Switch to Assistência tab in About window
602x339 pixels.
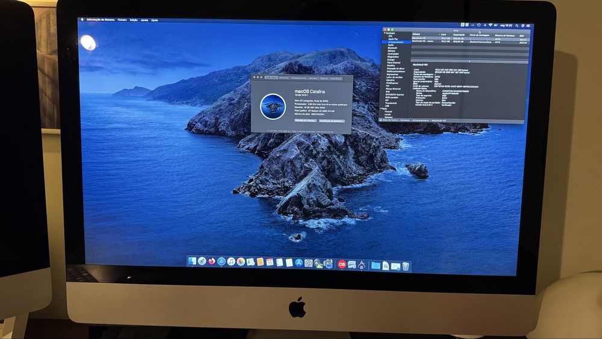pyautogui.click(x=336, y=78)
